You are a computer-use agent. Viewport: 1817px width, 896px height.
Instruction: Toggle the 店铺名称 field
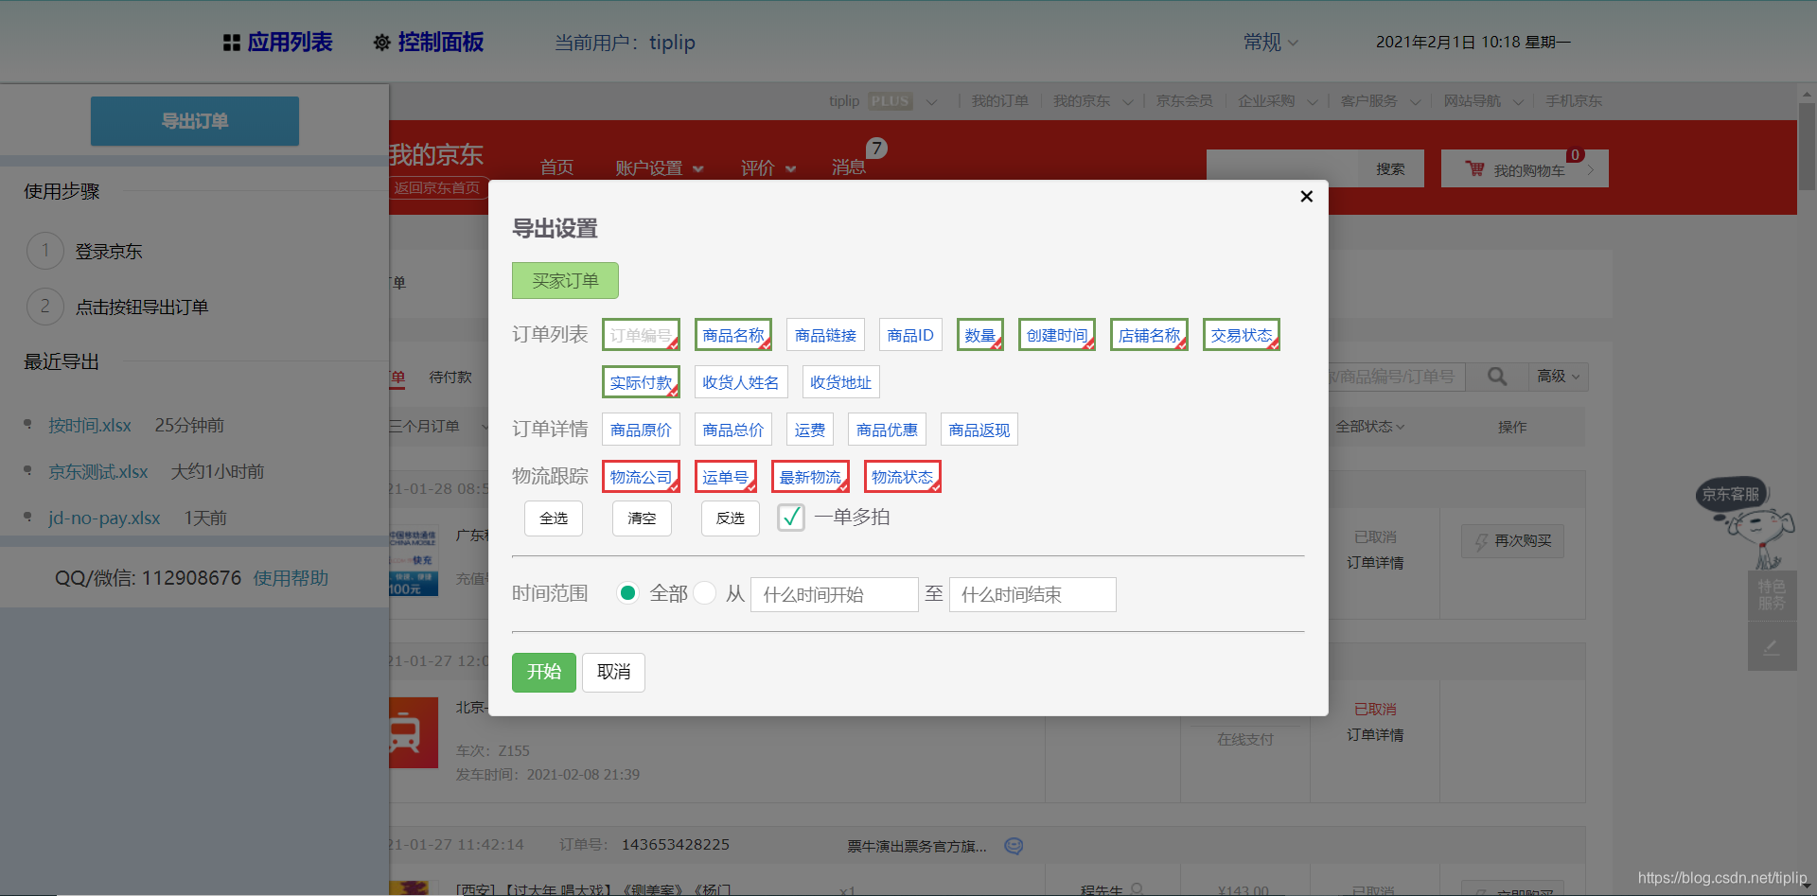pos(1149,335)
